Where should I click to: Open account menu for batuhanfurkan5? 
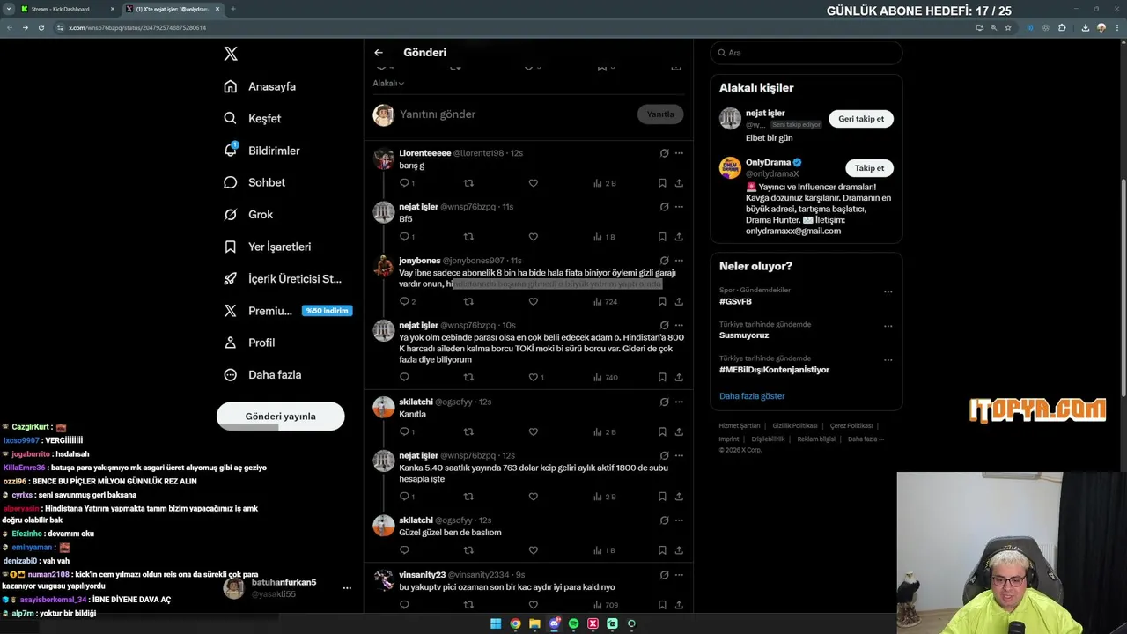click(x=347, y=588)
